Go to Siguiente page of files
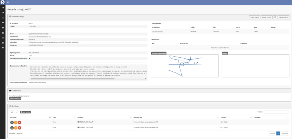 pos(285,133)
